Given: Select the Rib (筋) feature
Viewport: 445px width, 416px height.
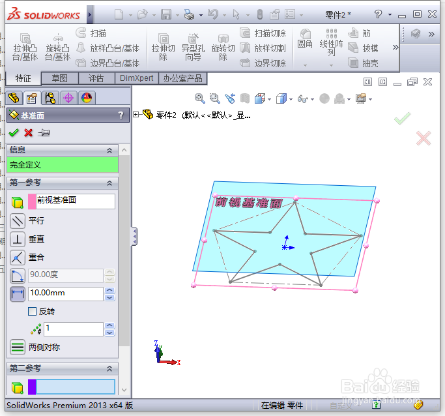Looking at the screenshot, I should click(360, 33).
